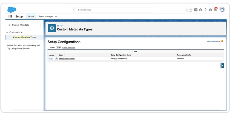
Task: Open the question mark help menu
Action: pos(205,10)
